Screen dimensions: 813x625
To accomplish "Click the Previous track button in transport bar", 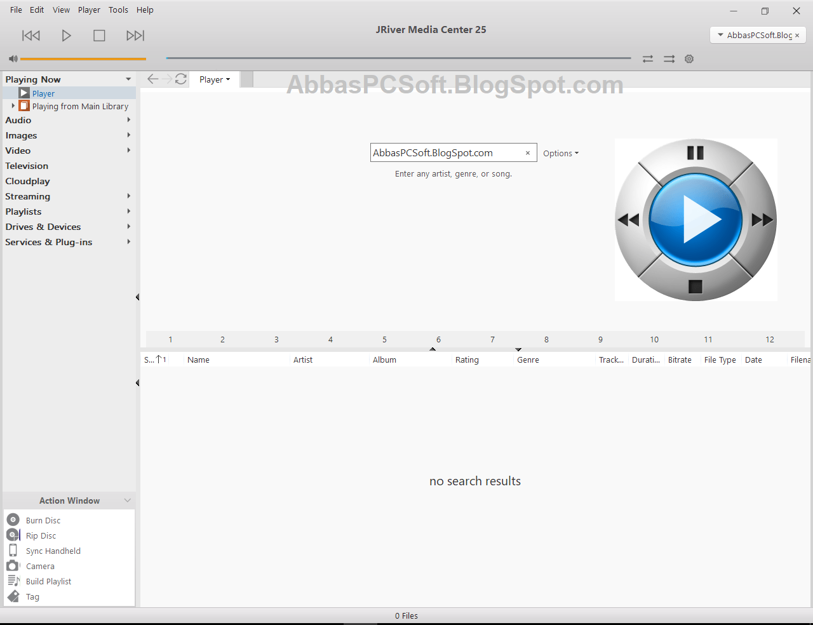I will coord(31,36).
